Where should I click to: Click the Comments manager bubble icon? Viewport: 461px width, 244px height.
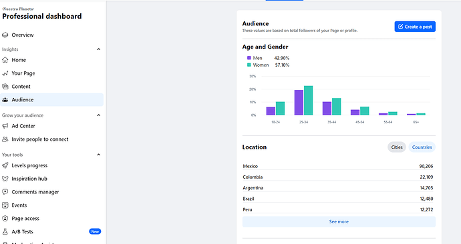click(5, 192)
